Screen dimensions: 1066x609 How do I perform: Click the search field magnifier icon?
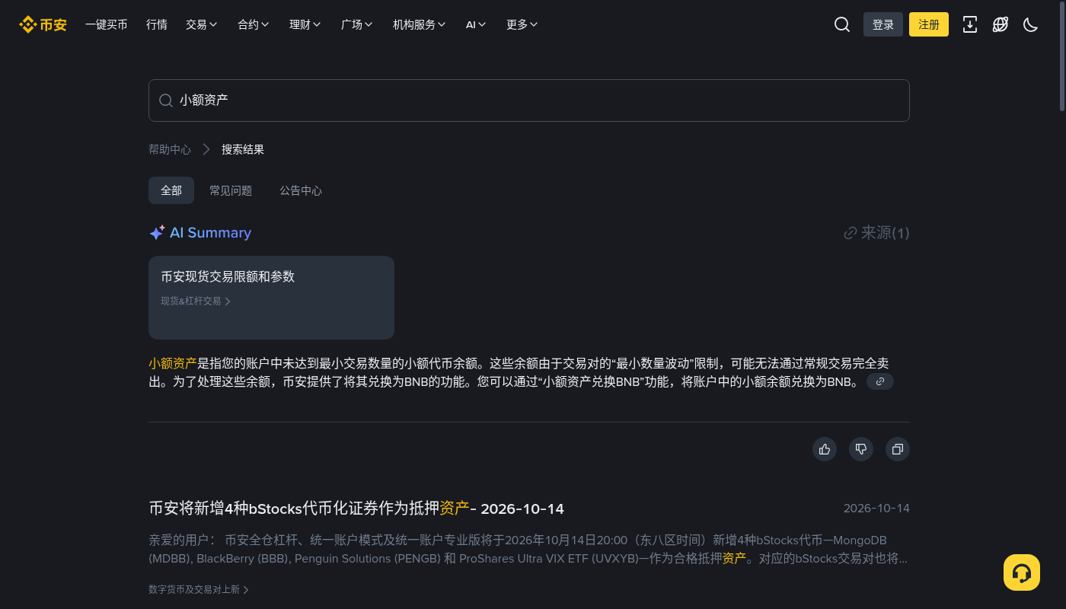point(165,100)
